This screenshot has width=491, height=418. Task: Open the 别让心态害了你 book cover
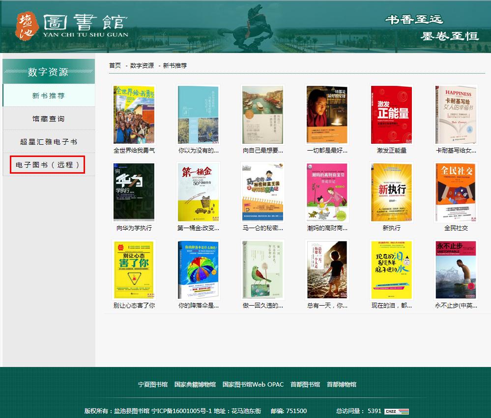click(134, 270)
